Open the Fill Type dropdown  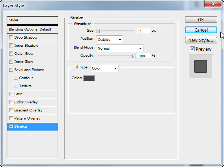point(105,68)
